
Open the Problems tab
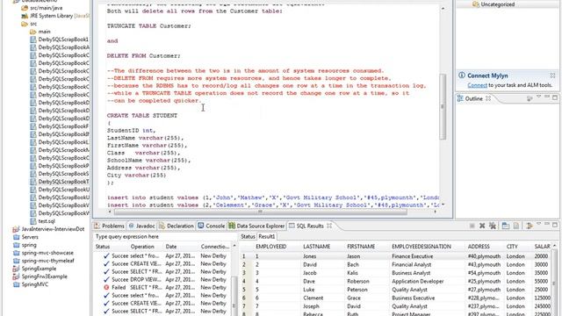tap(109, 226)
